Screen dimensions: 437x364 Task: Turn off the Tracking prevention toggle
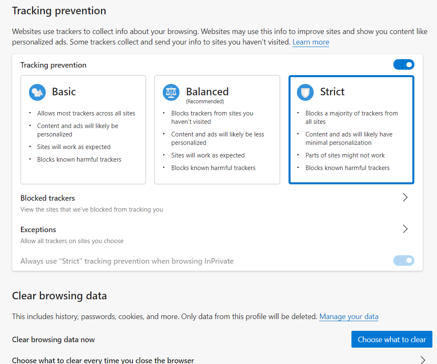tap(403, 65)
